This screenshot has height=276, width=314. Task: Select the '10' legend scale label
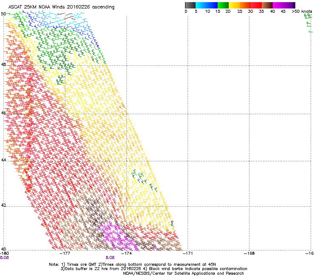click(x=207, y=11)
